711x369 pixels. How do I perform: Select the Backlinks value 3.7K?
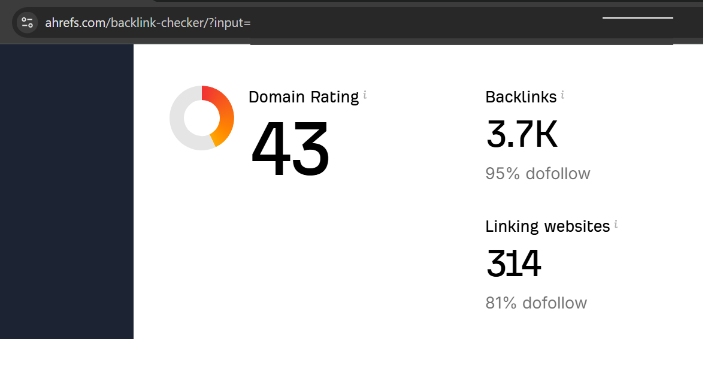[x=522, y=134]
